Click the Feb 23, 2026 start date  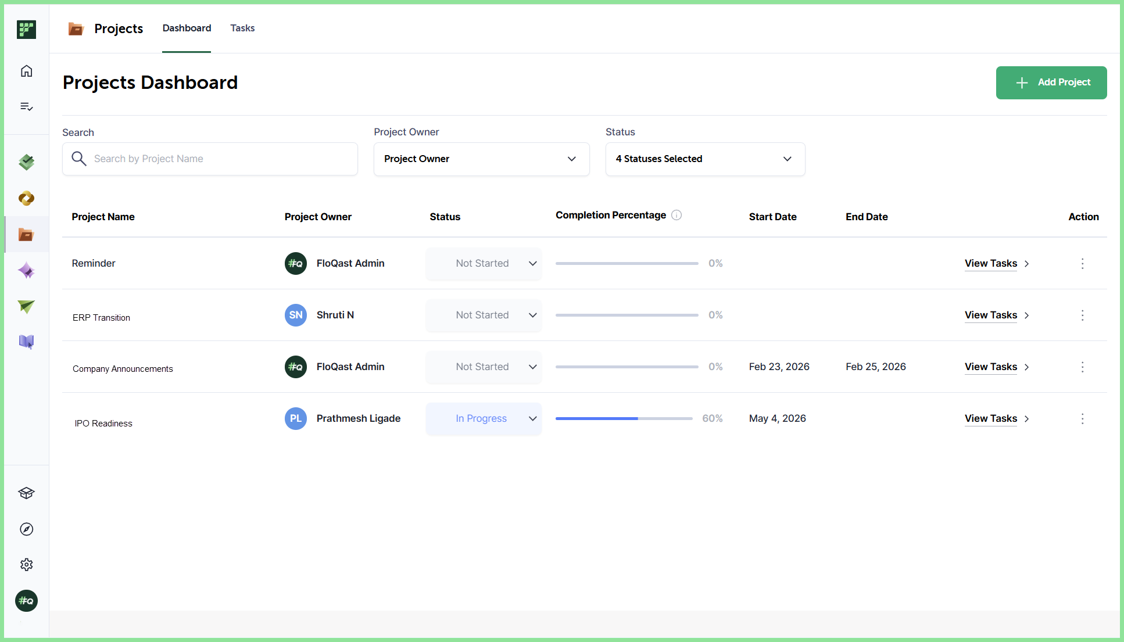point(779,367)
